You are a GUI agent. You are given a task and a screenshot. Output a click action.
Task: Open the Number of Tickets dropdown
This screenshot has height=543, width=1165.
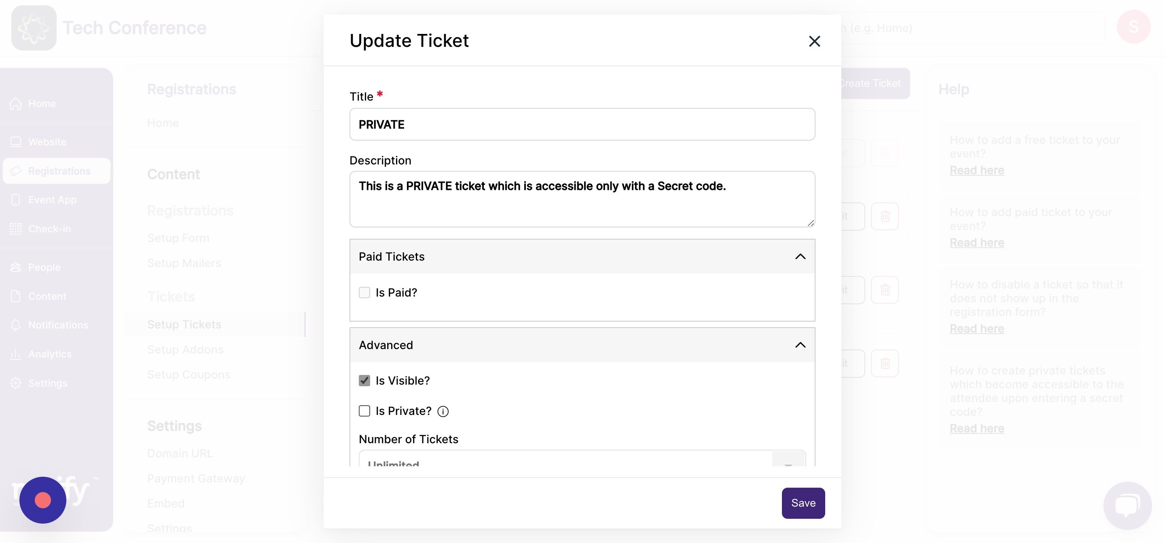[582, 458]
